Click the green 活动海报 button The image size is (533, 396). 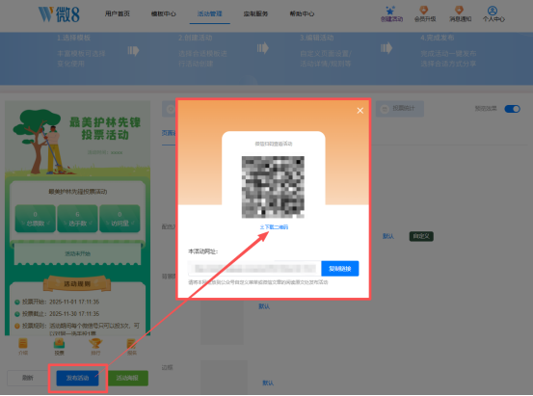[127, 378]
